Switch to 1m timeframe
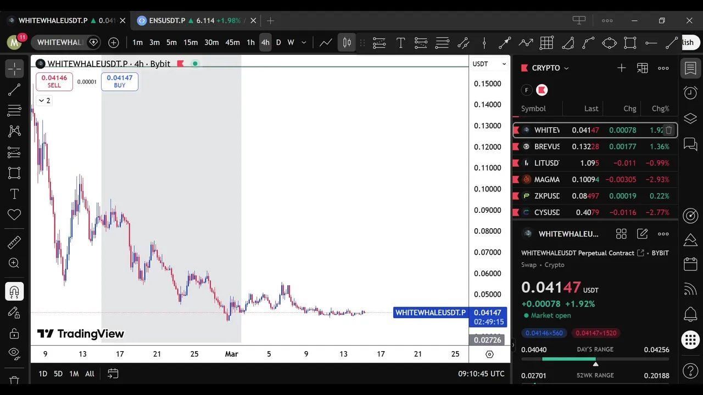703x395 pixels. coord(137,42)
